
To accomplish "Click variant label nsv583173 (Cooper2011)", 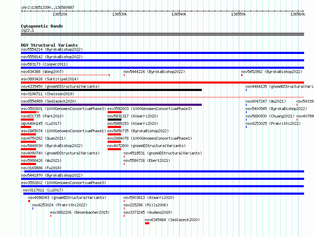I will click(x=44, y=64).
